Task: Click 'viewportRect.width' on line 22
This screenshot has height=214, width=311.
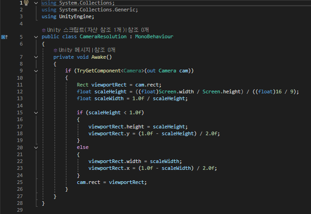Action: click(115, 161)
